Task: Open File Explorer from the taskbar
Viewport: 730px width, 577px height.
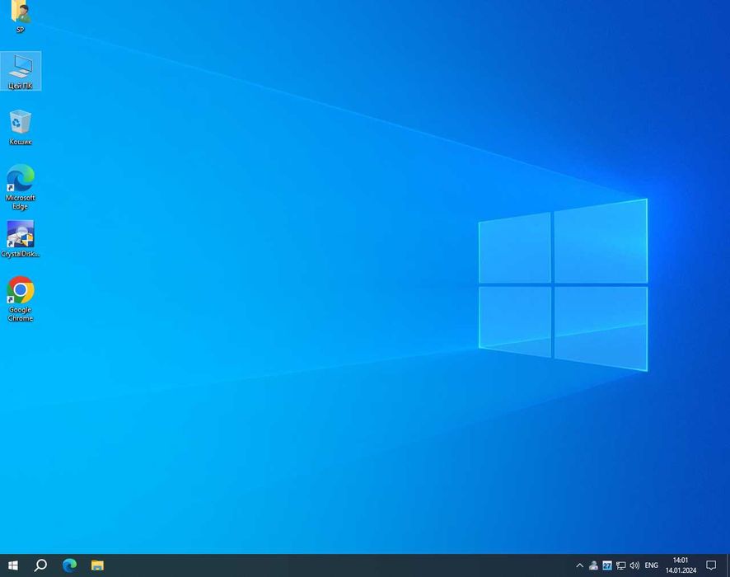Action: coord(97,565)
